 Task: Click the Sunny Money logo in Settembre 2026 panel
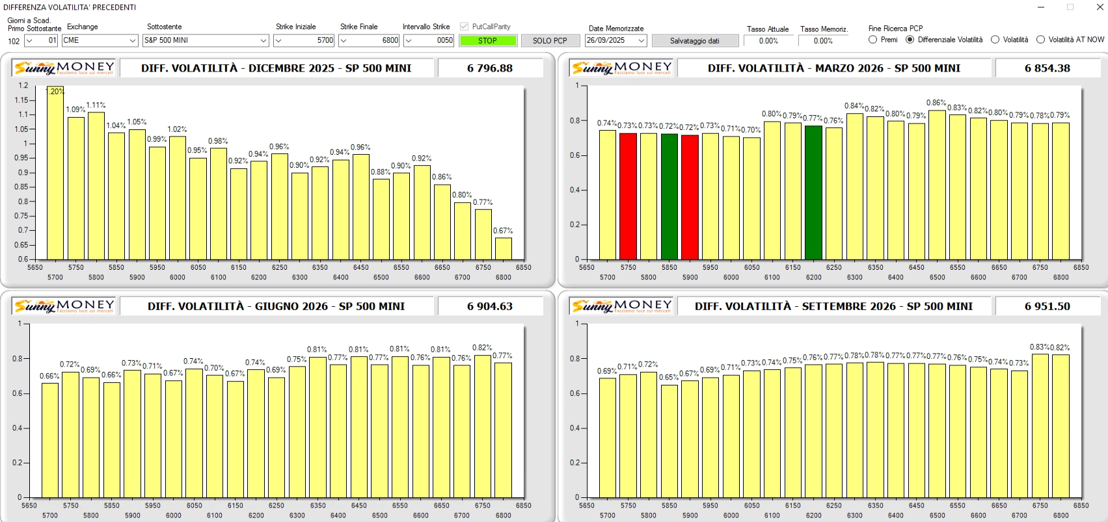[x=621, y=306]
